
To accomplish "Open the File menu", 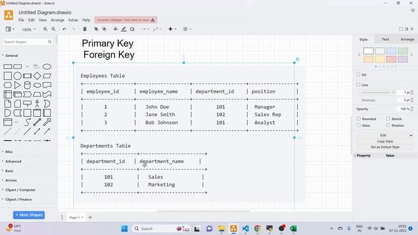I will [x=22, y=20].
